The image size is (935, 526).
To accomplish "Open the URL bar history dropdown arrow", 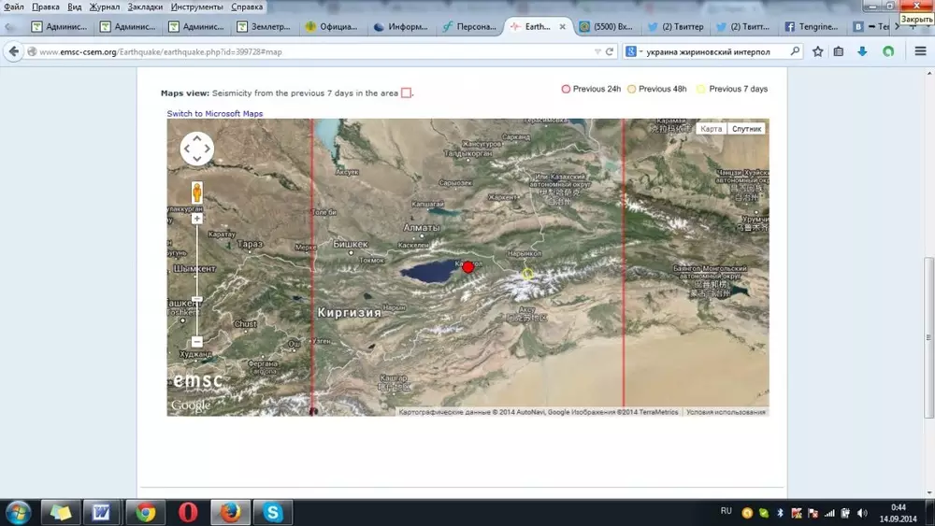I will coord(595,51).
